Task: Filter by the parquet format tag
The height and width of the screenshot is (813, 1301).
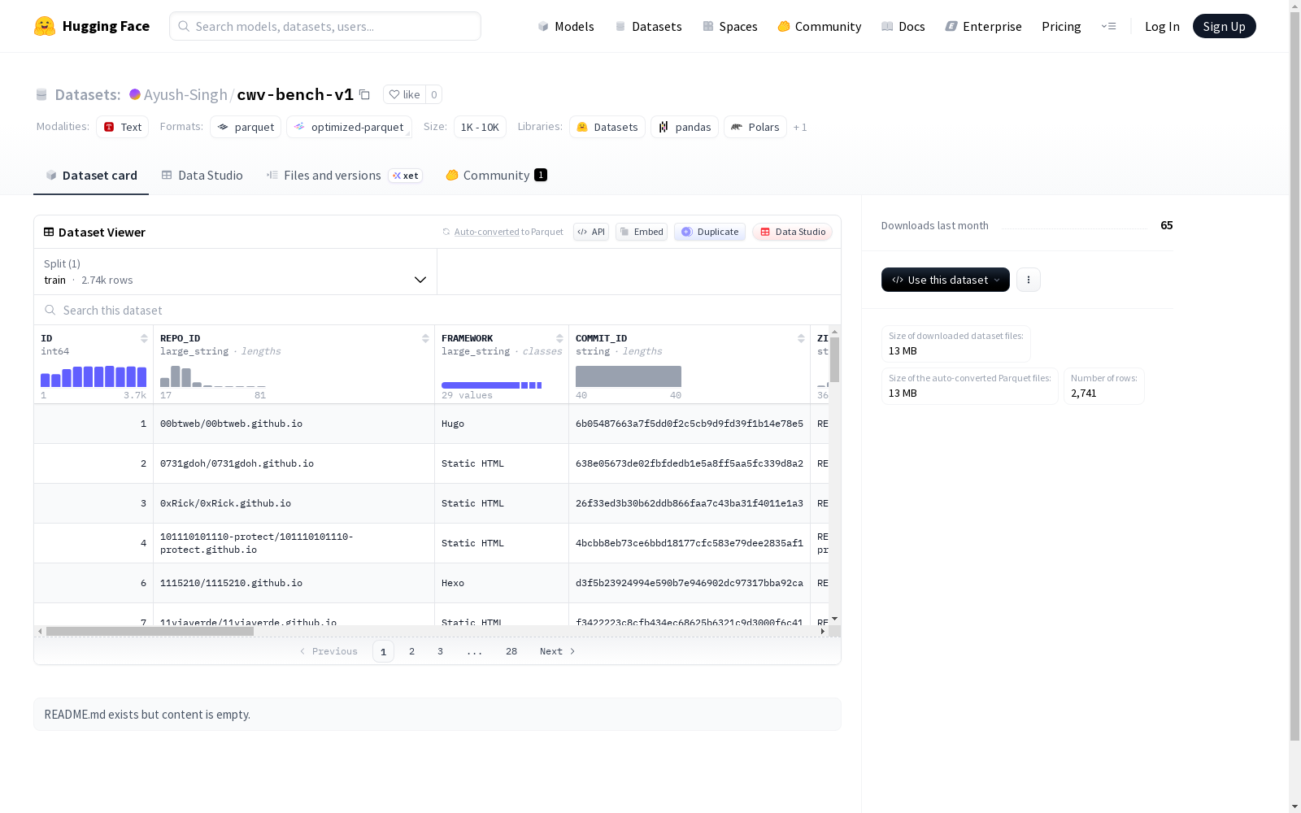Action: (x=246, y=127)
